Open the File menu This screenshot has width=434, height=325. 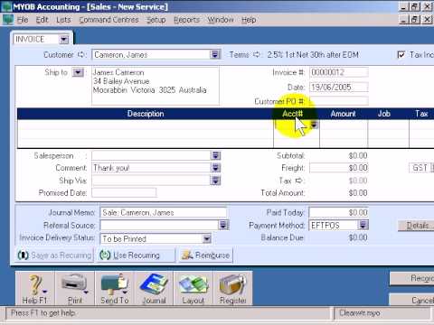point(23,20)
